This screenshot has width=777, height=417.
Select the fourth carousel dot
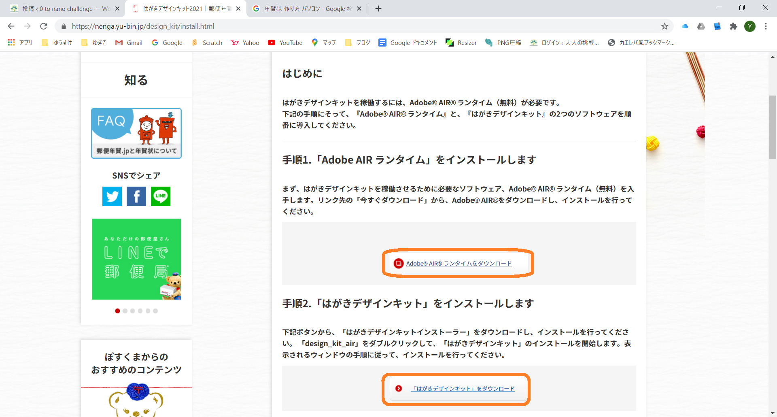coord(140,311)
